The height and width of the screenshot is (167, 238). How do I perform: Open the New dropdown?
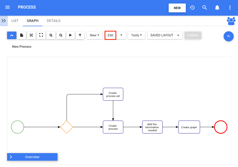95,35
